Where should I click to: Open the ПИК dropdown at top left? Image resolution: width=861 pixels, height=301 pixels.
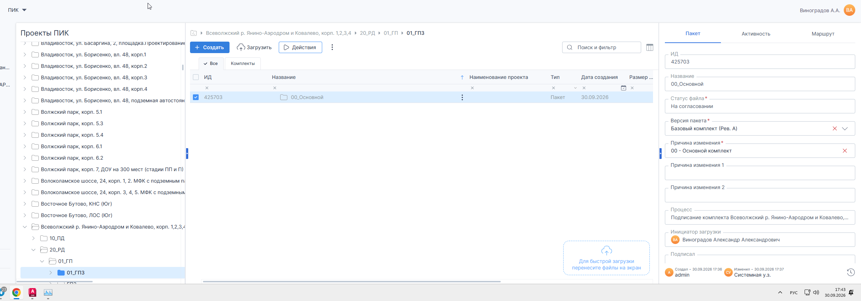(x=17, y=10)
